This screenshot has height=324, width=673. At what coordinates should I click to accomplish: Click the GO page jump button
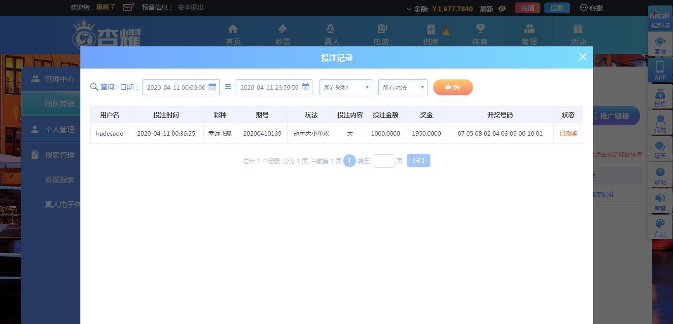click(419, 161)
